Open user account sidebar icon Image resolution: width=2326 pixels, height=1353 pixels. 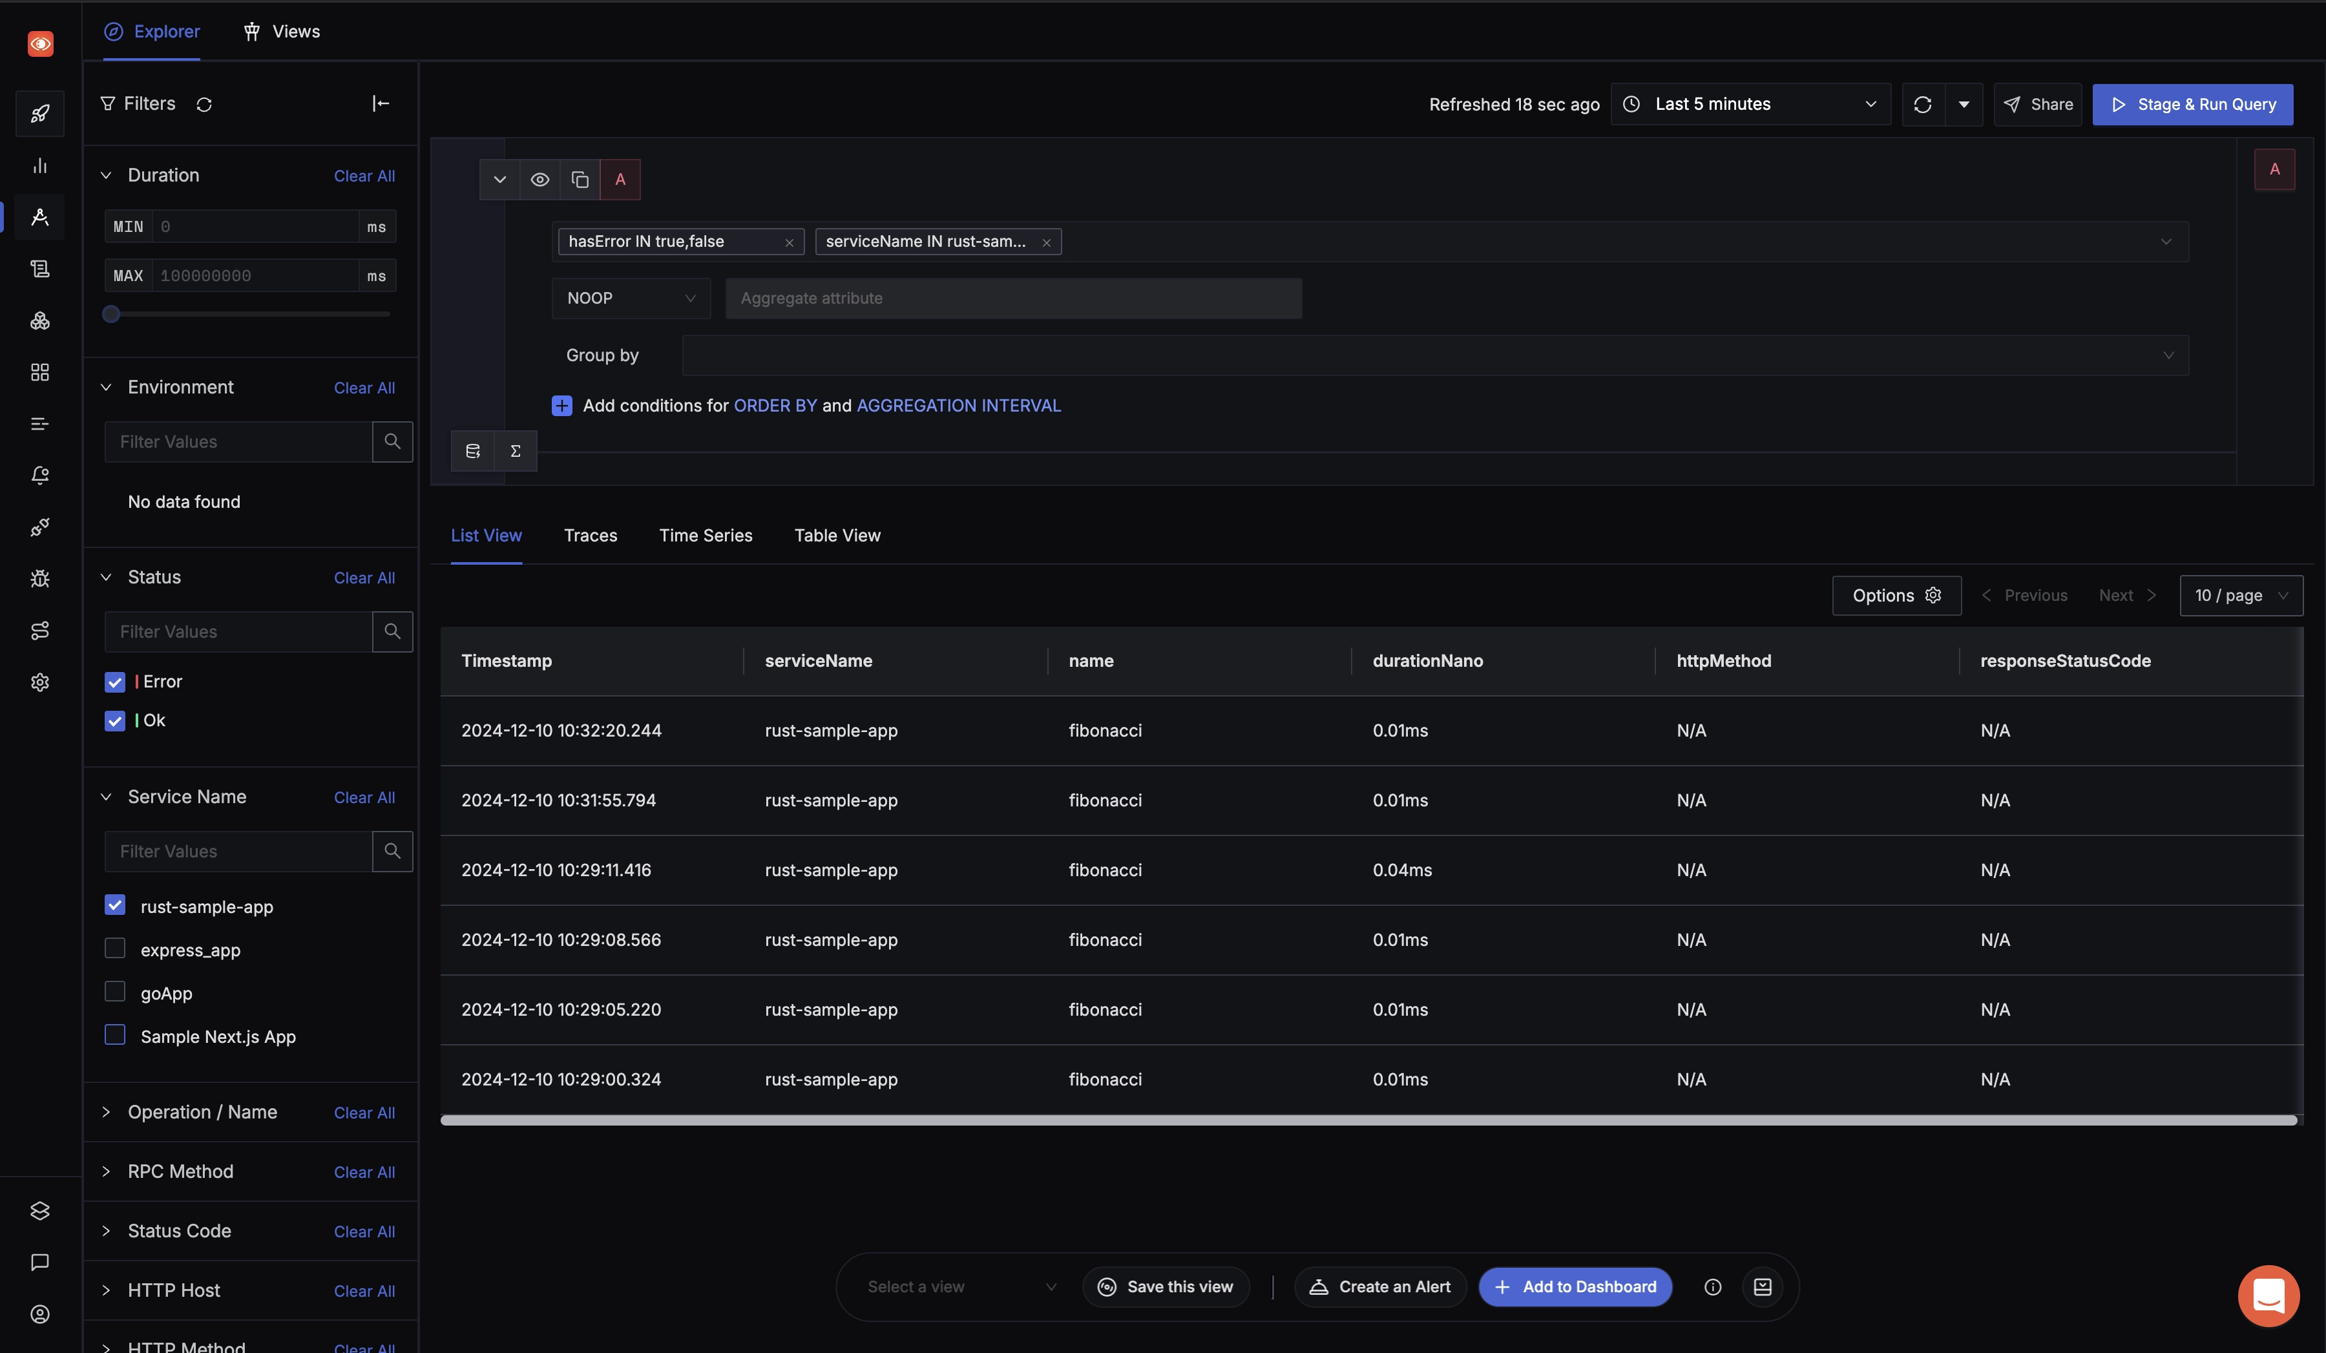pos(39,1314)
